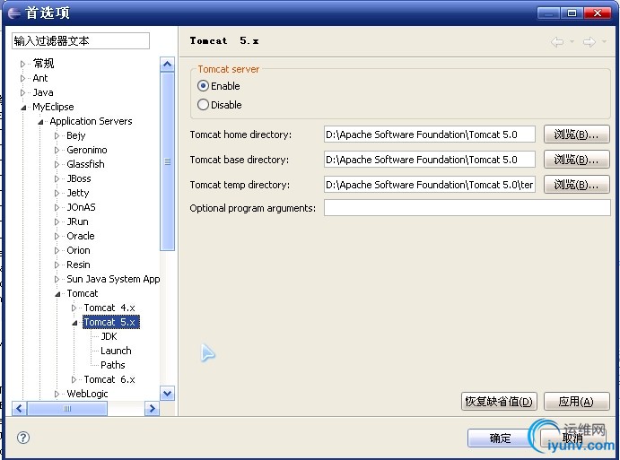Select Tomcat 6.x in the tree

coord(109,379)
